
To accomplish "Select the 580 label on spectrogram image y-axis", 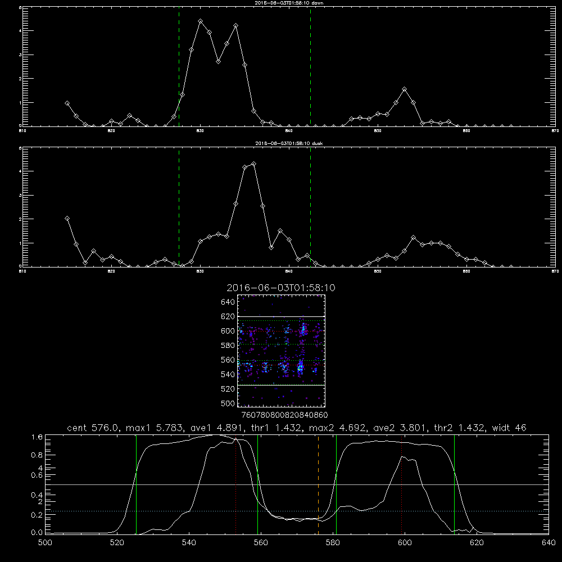I will 228,346.
